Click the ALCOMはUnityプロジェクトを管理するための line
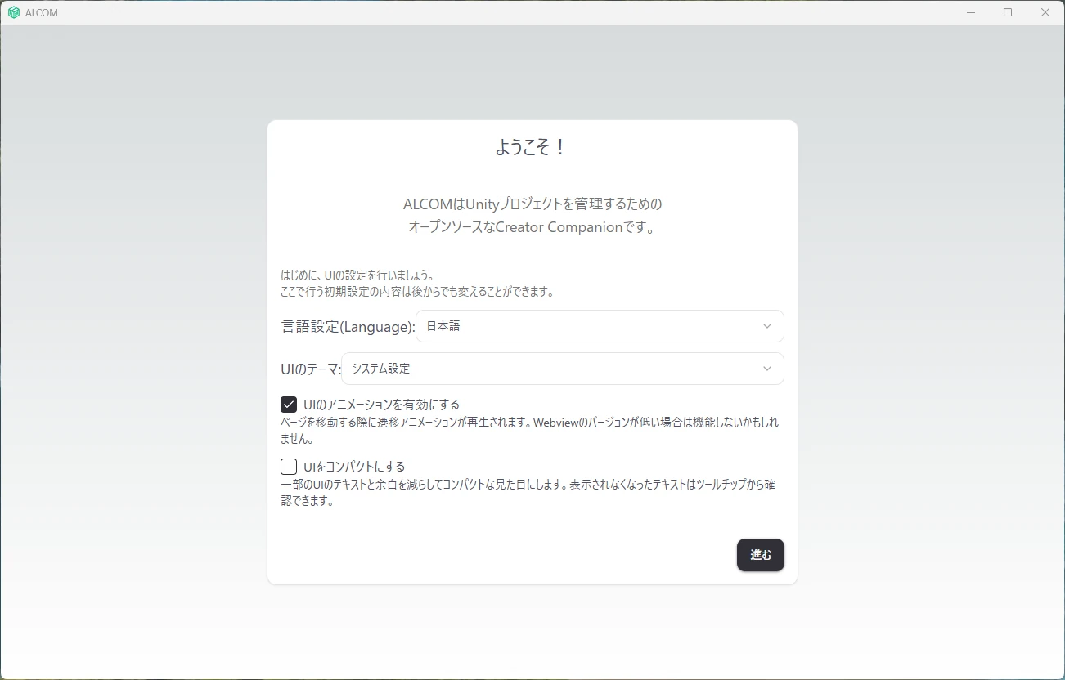The width and height of the screenshot is (1065, 680). [x=532, y=204]
